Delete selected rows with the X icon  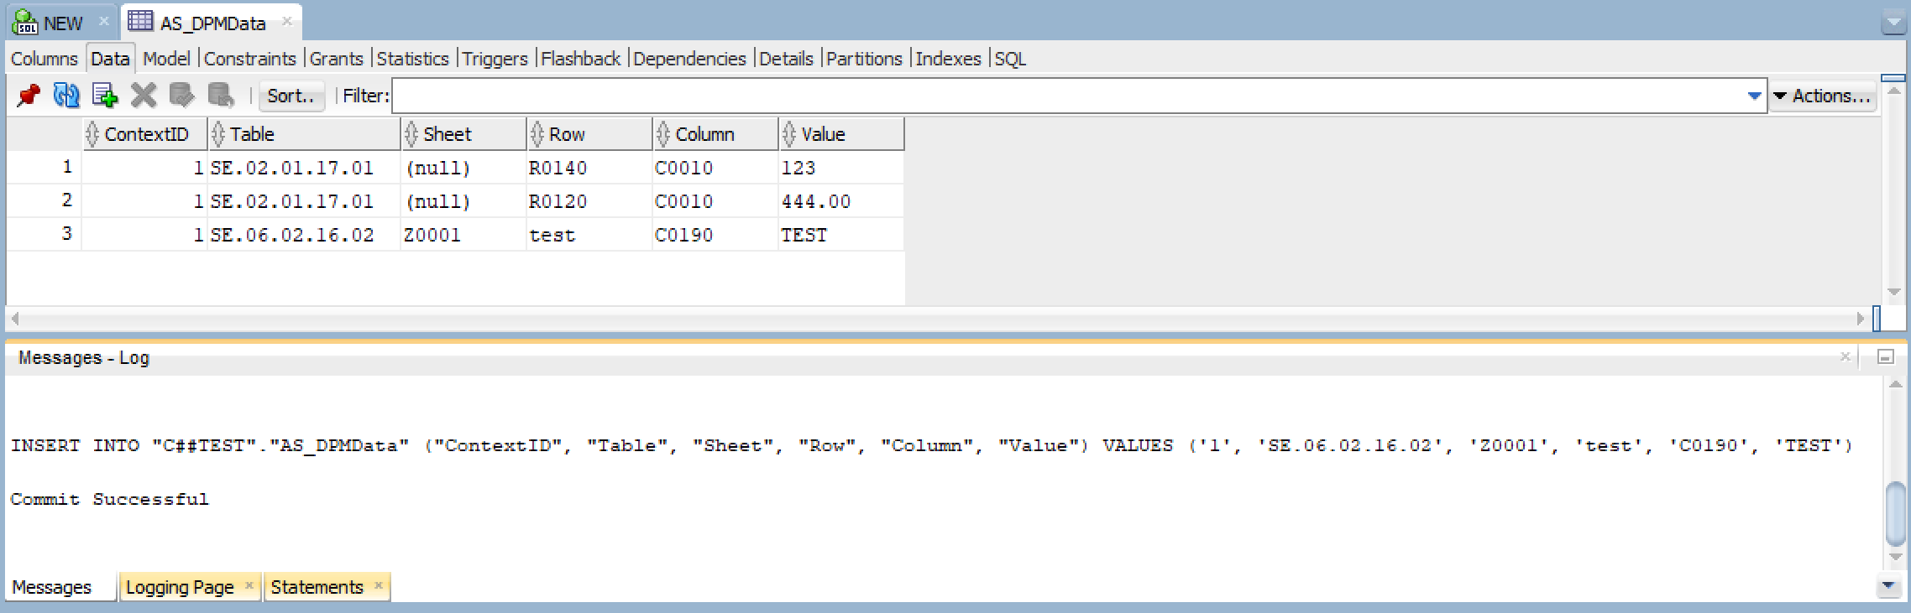[144, 96]
